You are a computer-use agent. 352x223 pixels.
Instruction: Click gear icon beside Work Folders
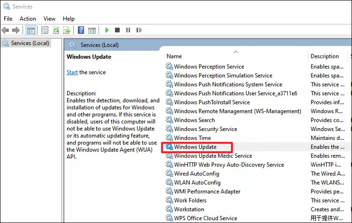coord(169,200)
